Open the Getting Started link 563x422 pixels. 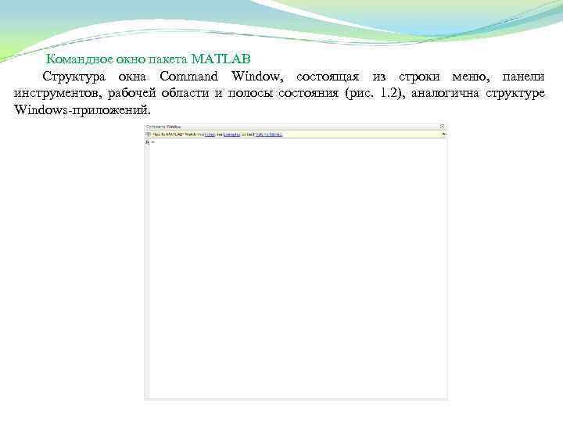click(269, 134)
